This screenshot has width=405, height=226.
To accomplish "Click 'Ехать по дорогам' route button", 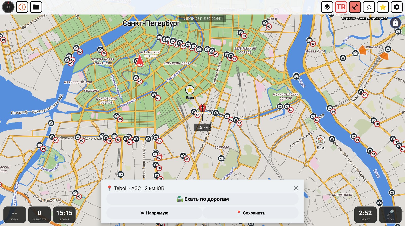I will pos(202,199).
